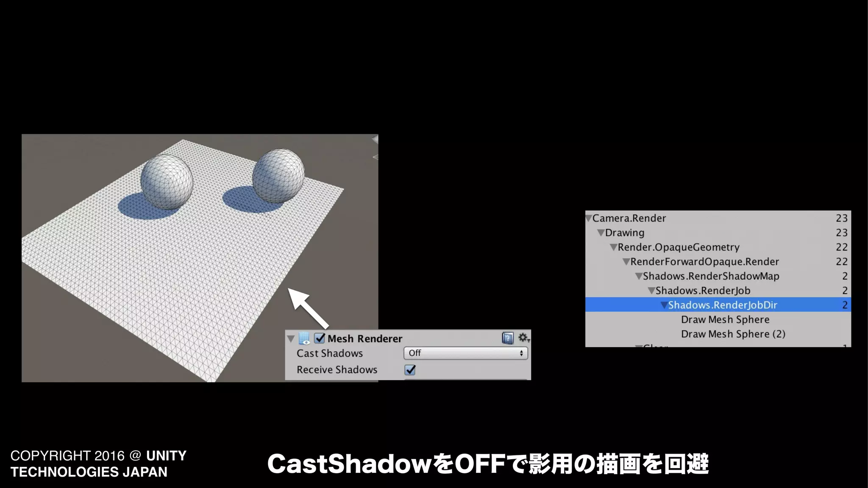The height and width of the screenshot is (488, 868).
Task: Collapse the Mesh Renderer component foldout
Action: (291, 339)
